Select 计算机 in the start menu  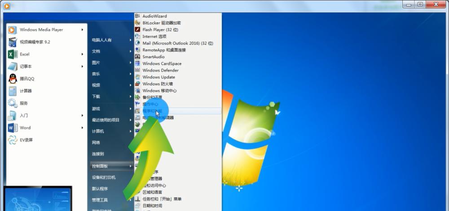[x=112, y=131]
